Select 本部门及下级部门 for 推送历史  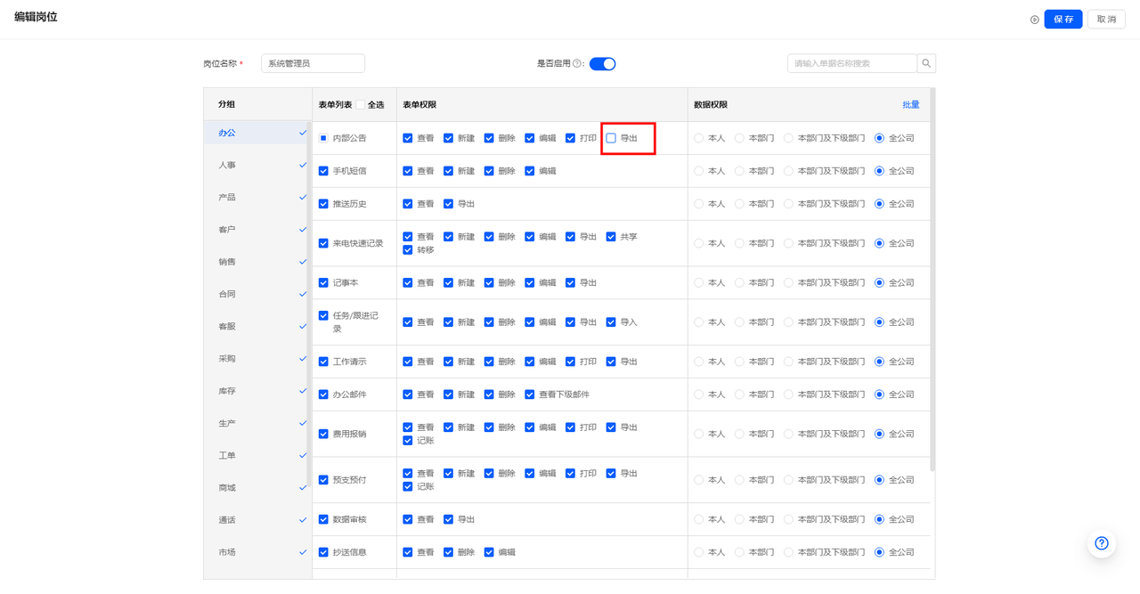pyautogui.click(x=789, y=204)
